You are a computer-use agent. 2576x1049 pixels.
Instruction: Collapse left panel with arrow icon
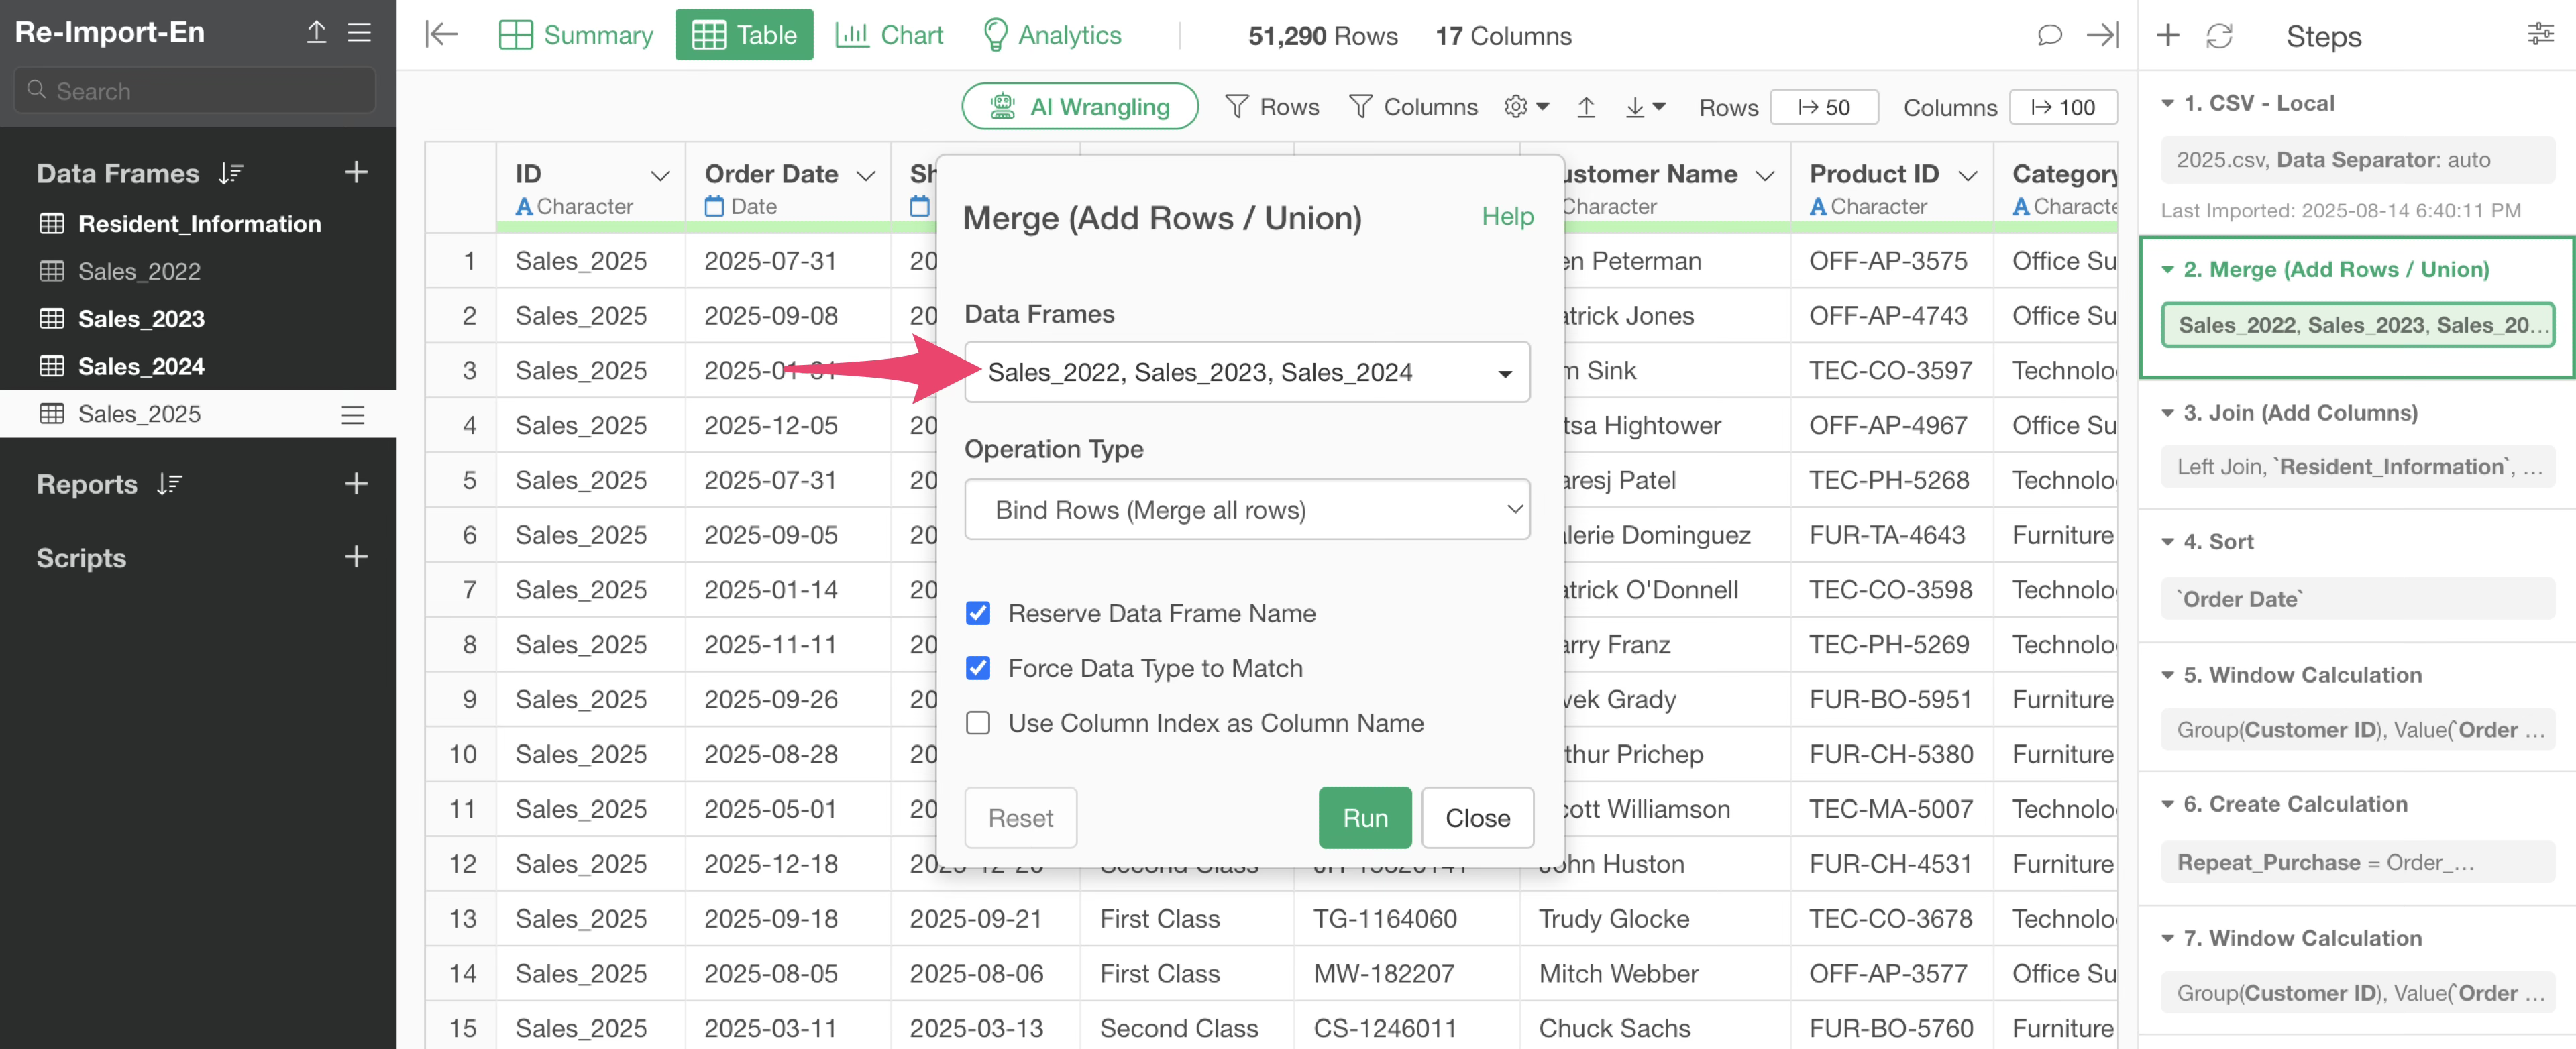tap(441, 34)
